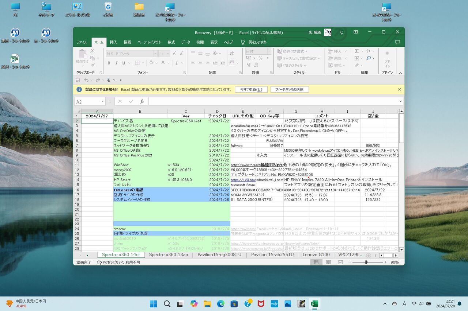Screen dimensions: 468x311
Task: Open the Pavilion15-eg3008TU sheet tab
Action: click(219, 255)
